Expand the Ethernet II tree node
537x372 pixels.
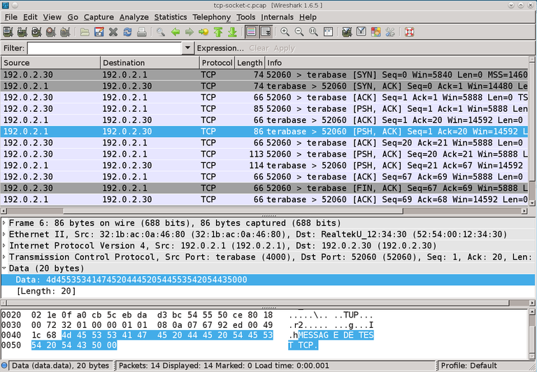pos(3,234)
